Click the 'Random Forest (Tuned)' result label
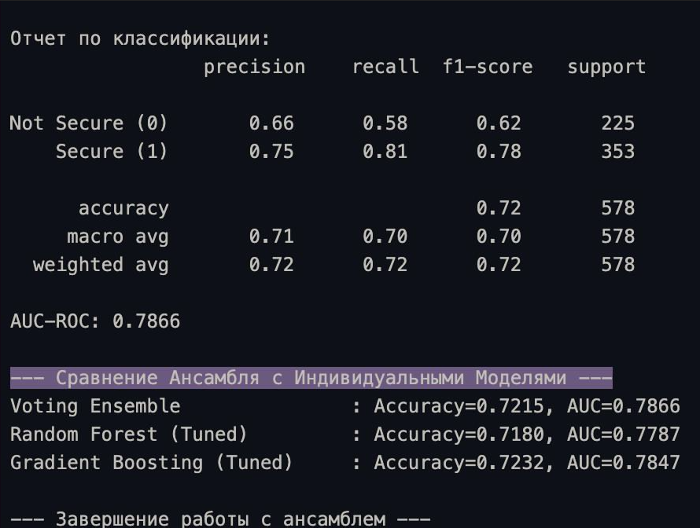The height and width of the screenshot is (528, 700). pyautogui.click(x=129, y=434)
